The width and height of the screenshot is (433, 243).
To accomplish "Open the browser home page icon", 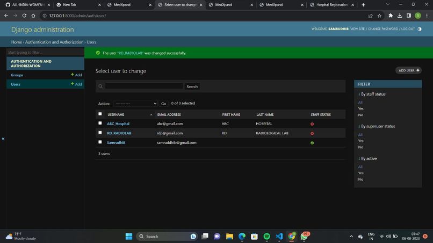I will coord(33,16).
